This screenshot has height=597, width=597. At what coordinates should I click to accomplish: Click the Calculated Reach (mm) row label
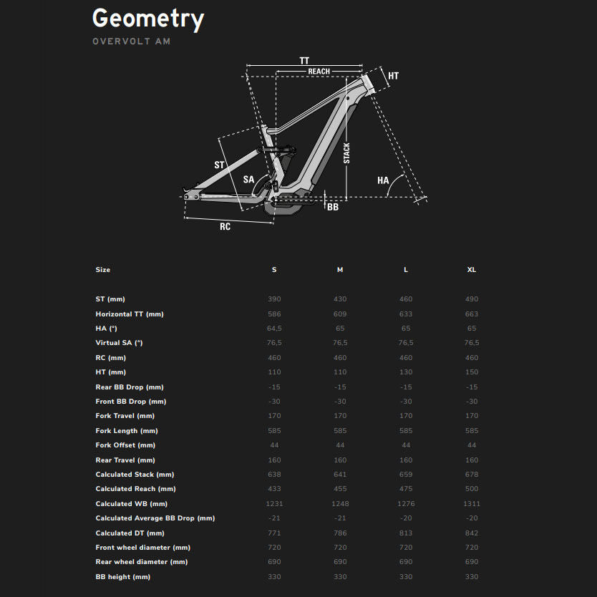point(135,489)
